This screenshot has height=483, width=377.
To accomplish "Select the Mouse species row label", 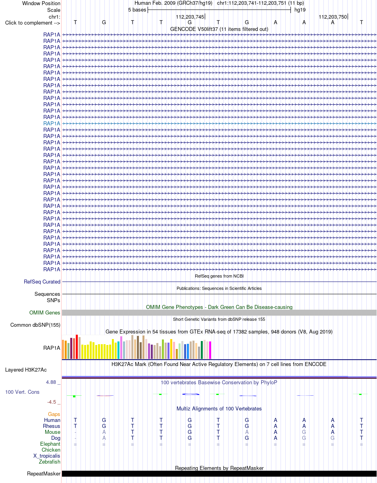I will coord(52,432).
